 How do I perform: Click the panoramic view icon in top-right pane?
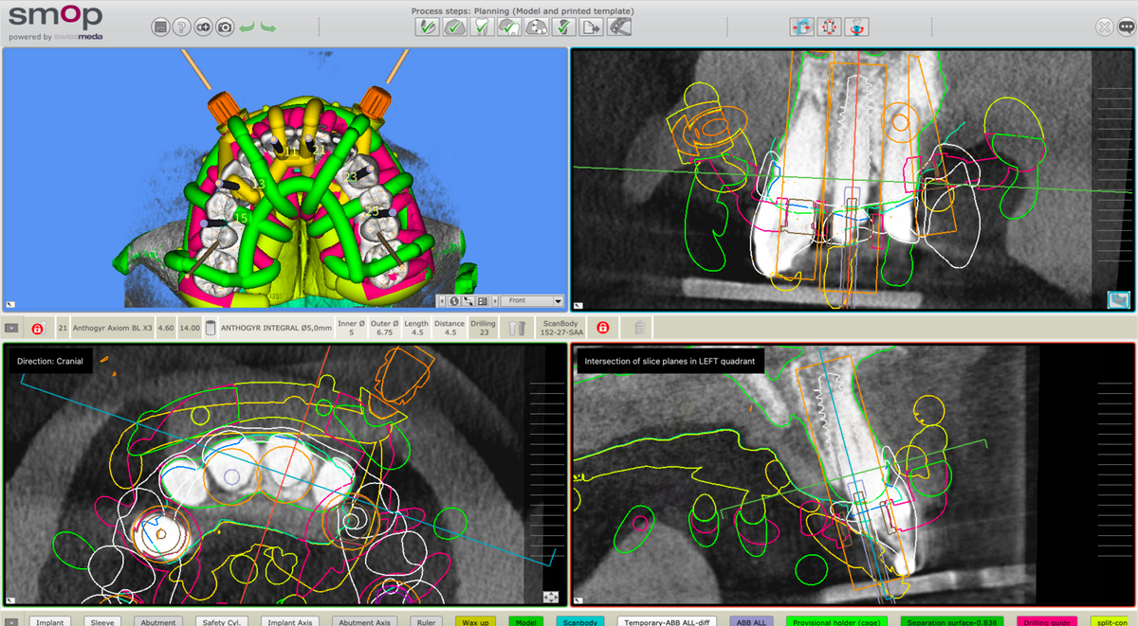click(1118, 300)
